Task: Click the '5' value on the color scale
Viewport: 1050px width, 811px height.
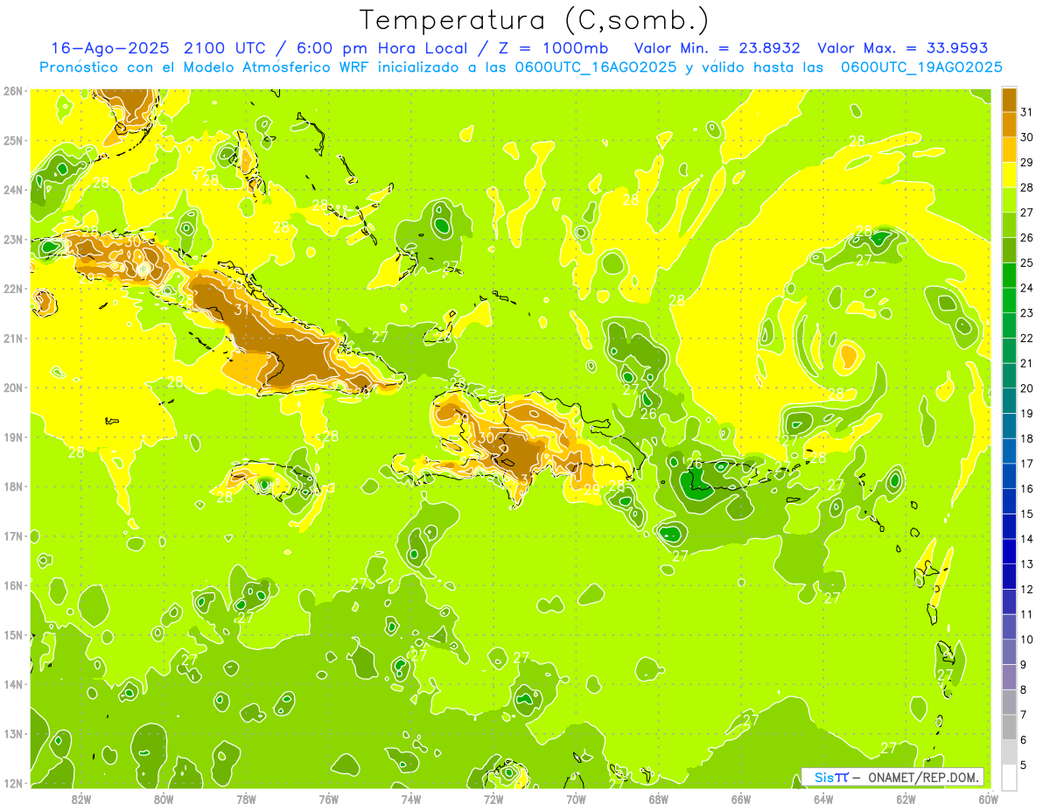Action: click(1025, 766)
